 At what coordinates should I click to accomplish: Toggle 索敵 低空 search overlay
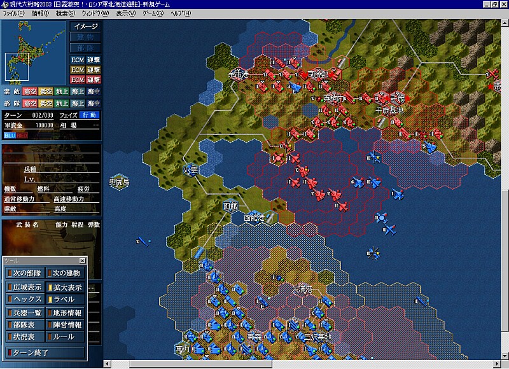[x=46, y=92]
